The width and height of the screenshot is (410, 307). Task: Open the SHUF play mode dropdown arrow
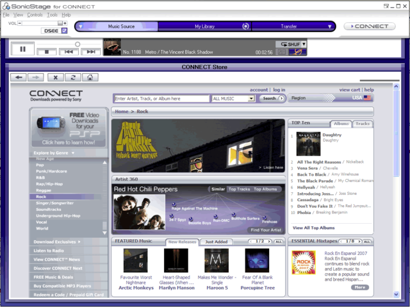pyautogui.click(x=304, y=44)
